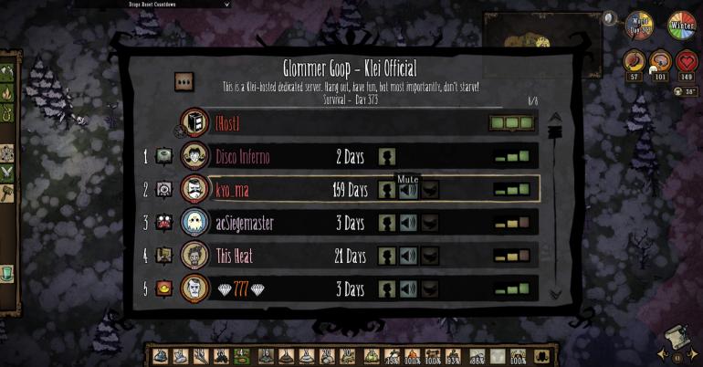
Task: Click kyo_ma's character portrait
Action: point(194,189)
